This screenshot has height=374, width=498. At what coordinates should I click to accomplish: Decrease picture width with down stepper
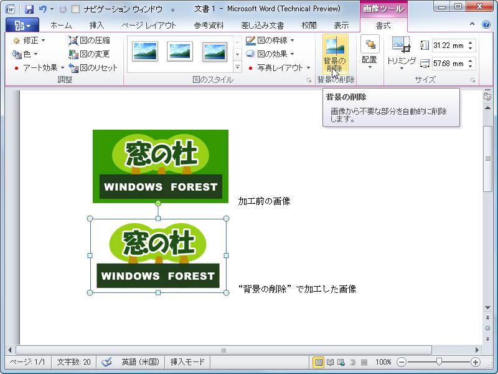coord(471,67)
